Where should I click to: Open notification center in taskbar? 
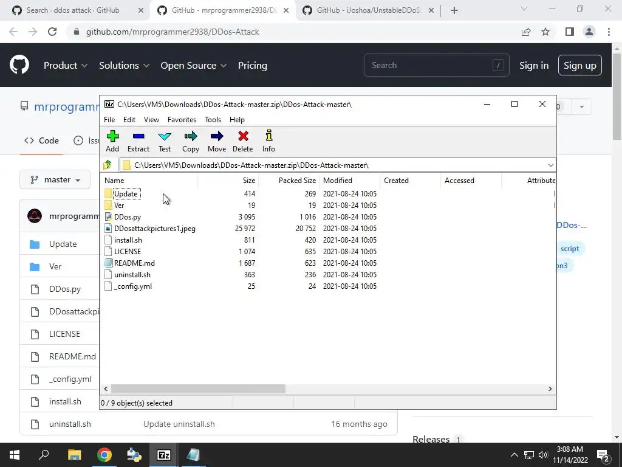(603, 455)
